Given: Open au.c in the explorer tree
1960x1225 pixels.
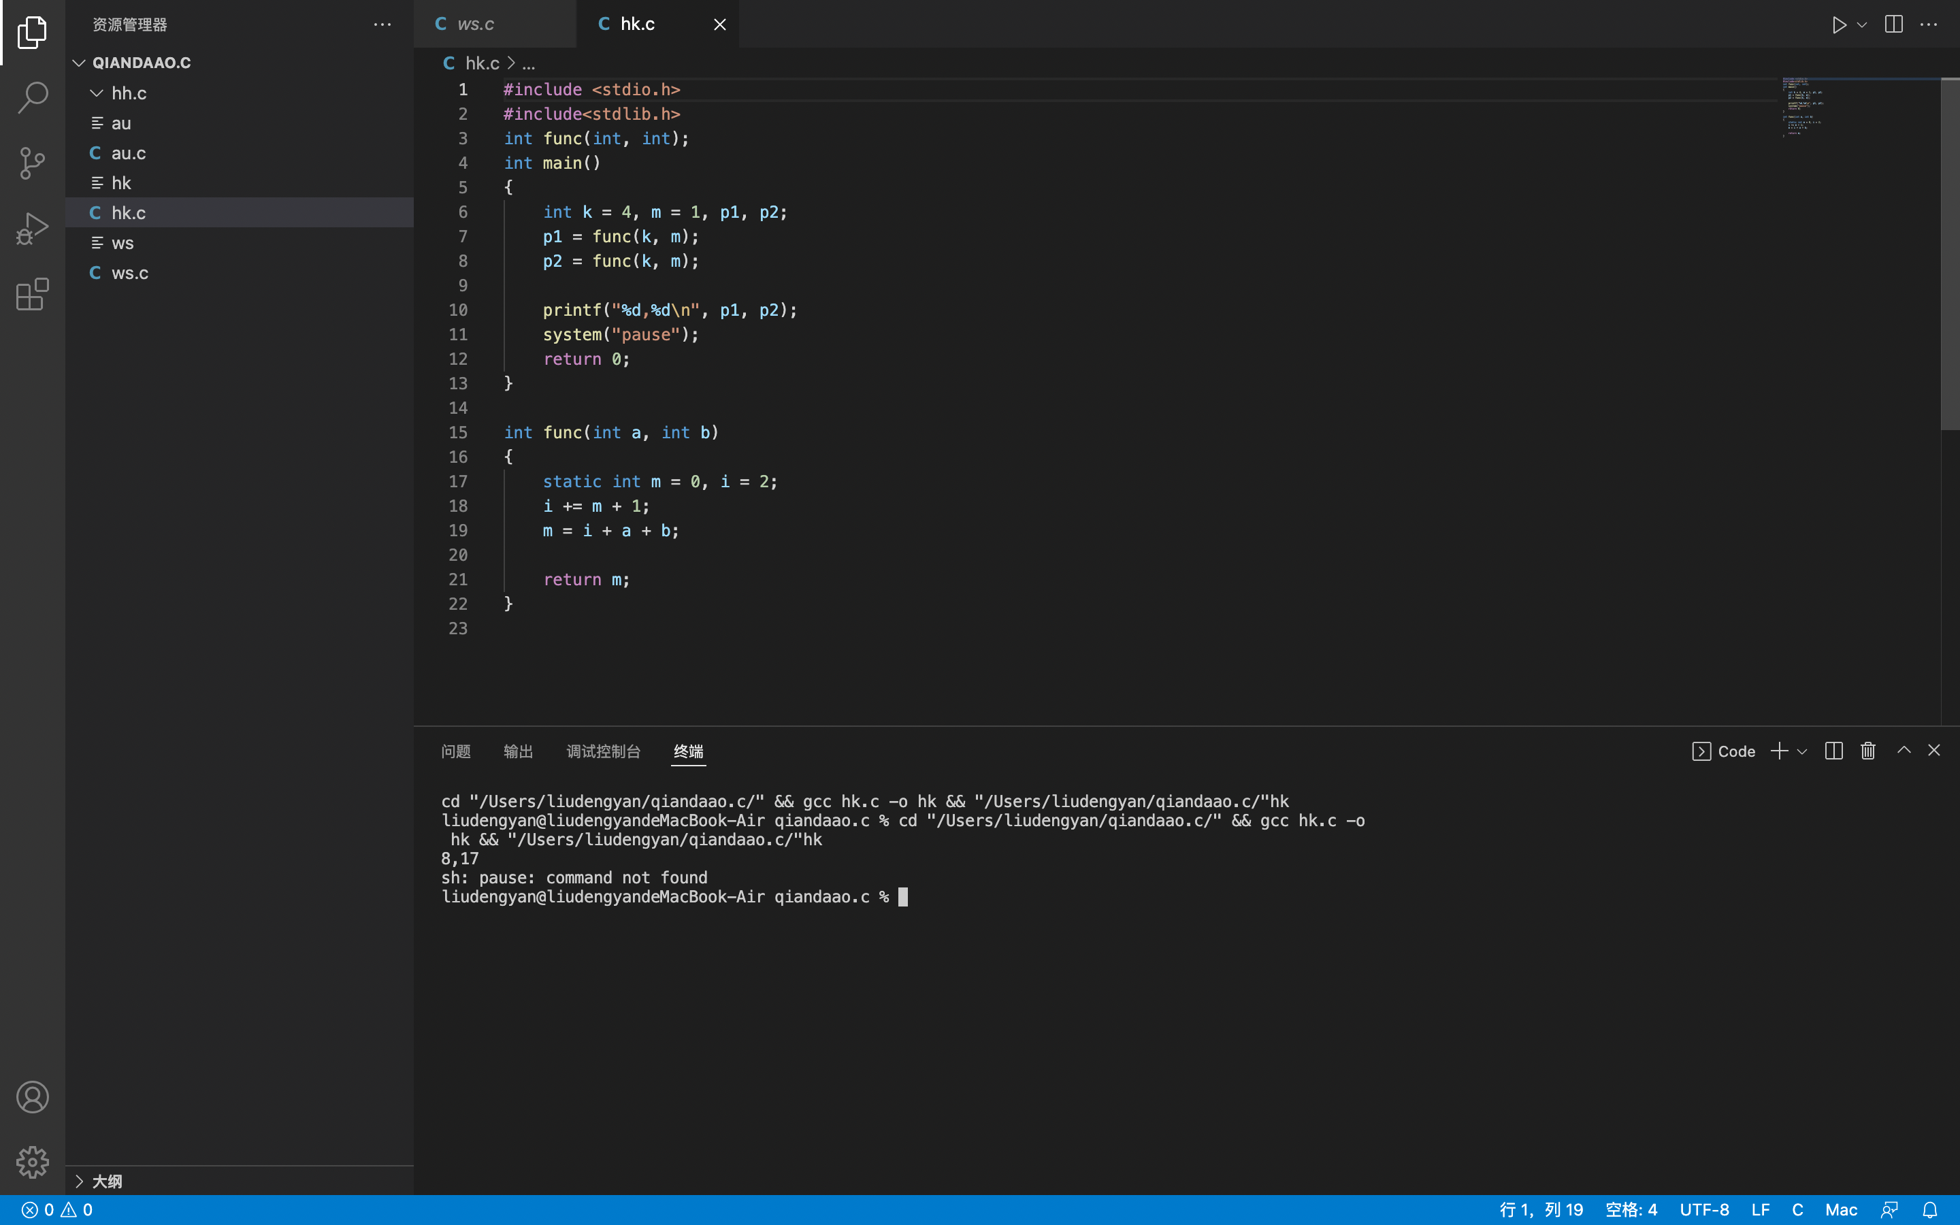Looking at the screenshot, I should point(129,153).
